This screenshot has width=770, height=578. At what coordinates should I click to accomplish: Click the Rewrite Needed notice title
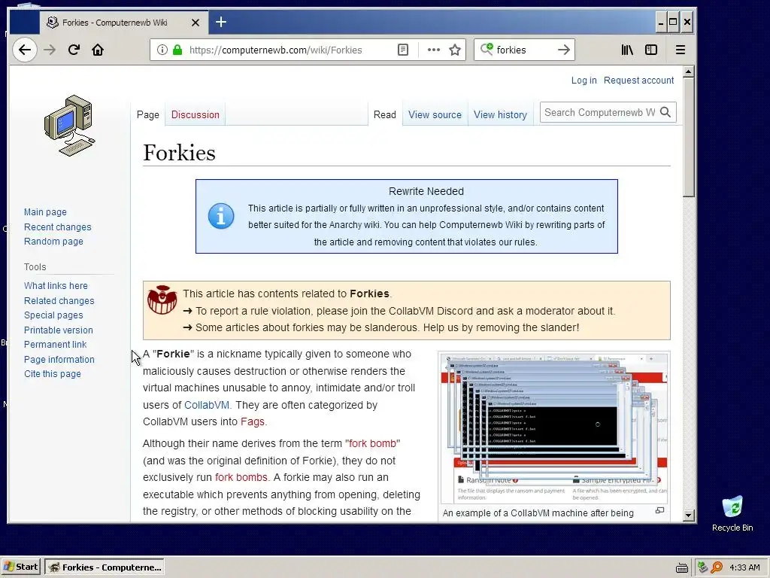(x=426, y=191)
